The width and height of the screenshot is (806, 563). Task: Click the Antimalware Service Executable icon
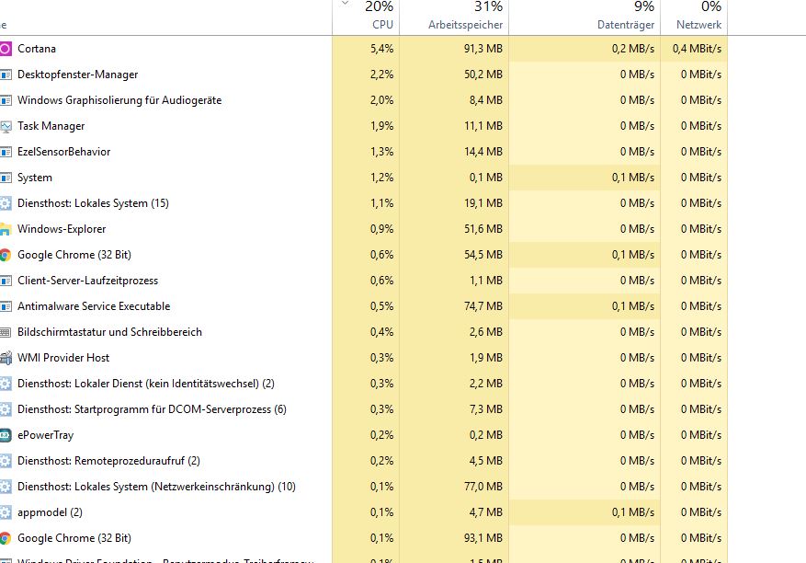pos(6,306)
